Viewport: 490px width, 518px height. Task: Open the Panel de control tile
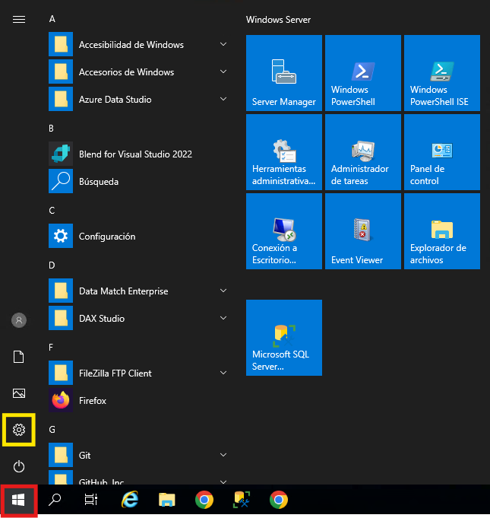click(x=442, y=152)
